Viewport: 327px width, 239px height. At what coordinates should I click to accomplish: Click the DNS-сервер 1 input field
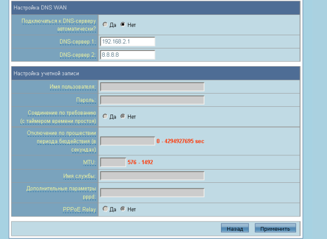(127, 42)
